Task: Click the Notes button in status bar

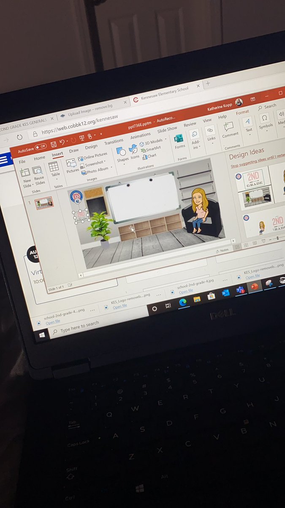Action: 222,250
